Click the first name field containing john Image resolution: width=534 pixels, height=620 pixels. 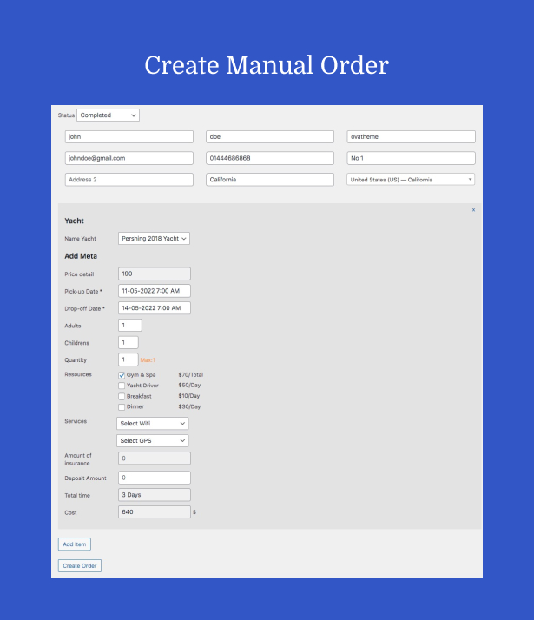(x=129, y=137)
